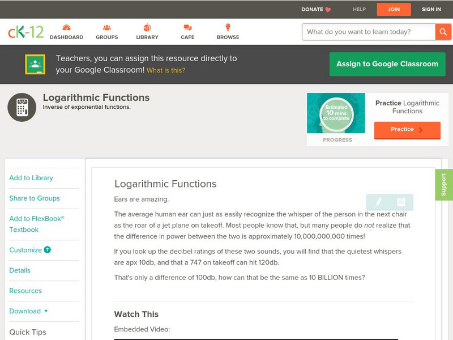Click 'Watch This' heading

(136, 314)
